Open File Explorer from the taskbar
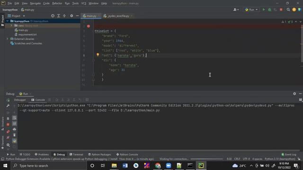 coord(114,166)
